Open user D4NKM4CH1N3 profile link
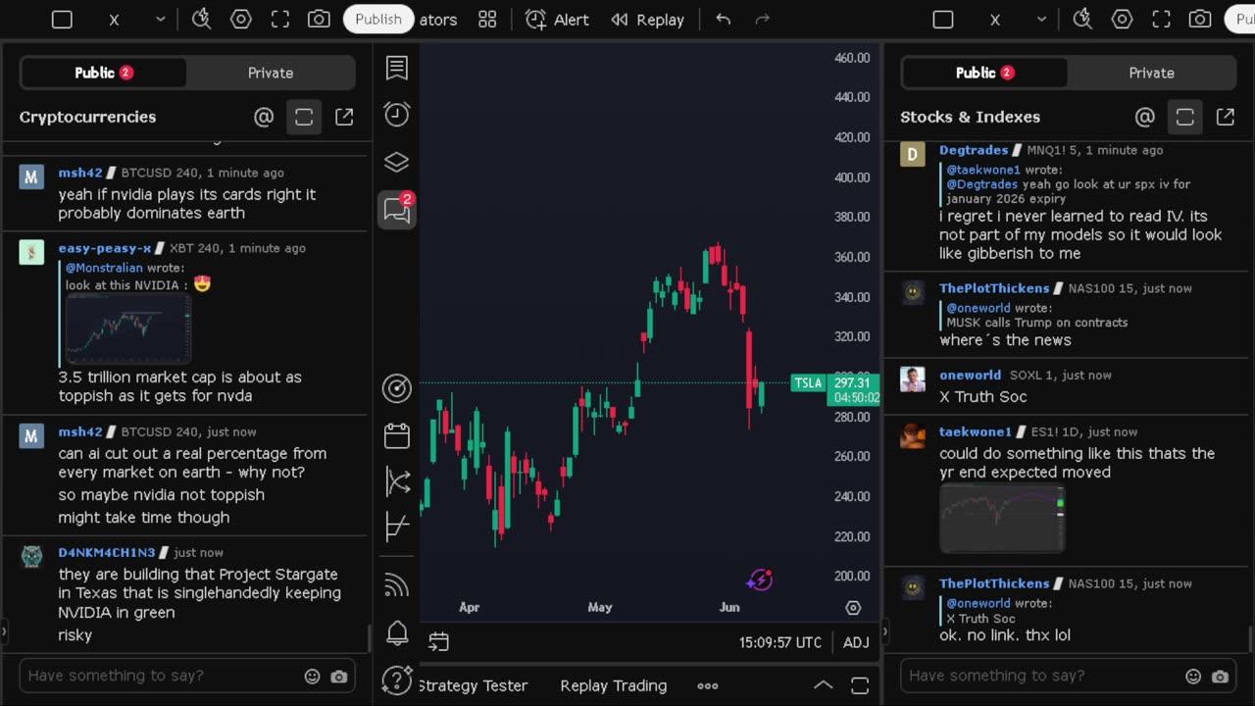The width and height of the screenshot is (1255, 706). pyautogui.click(x=107, y=552)
